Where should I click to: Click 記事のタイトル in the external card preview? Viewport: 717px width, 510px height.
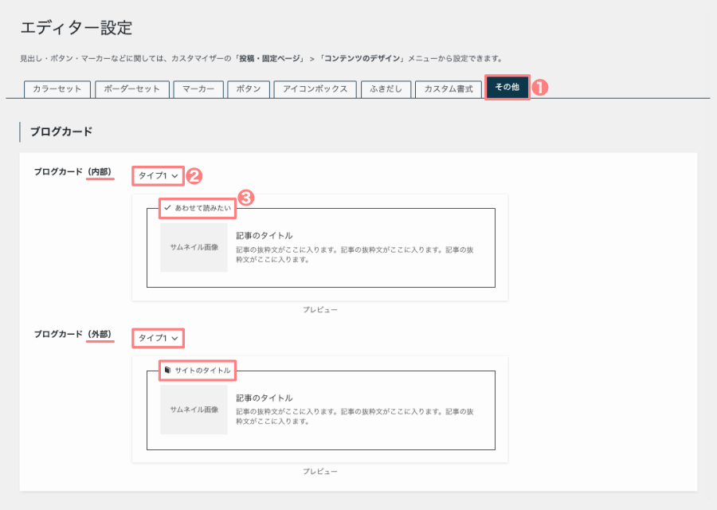(x=264, y=398)
